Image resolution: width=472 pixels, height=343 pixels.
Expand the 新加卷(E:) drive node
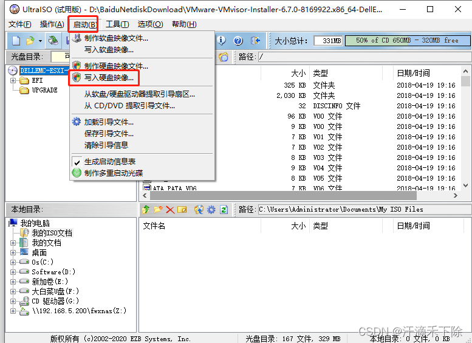[13, 282]
